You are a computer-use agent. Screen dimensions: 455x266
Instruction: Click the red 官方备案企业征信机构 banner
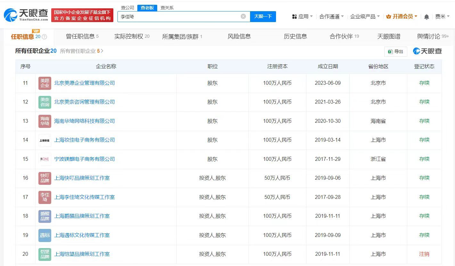(x=82, y=15)
